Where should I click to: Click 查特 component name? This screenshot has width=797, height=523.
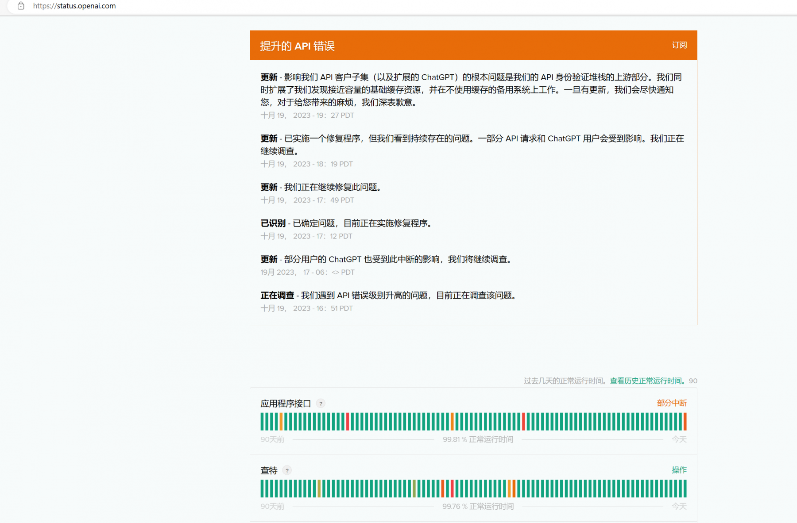coord(269,470)
